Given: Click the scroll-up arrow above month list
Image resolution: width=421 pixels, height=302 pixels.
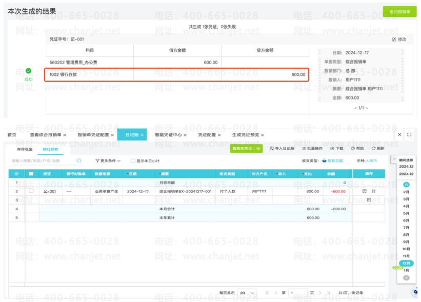Looking at the screenshot, I should (x=406, y=185).
